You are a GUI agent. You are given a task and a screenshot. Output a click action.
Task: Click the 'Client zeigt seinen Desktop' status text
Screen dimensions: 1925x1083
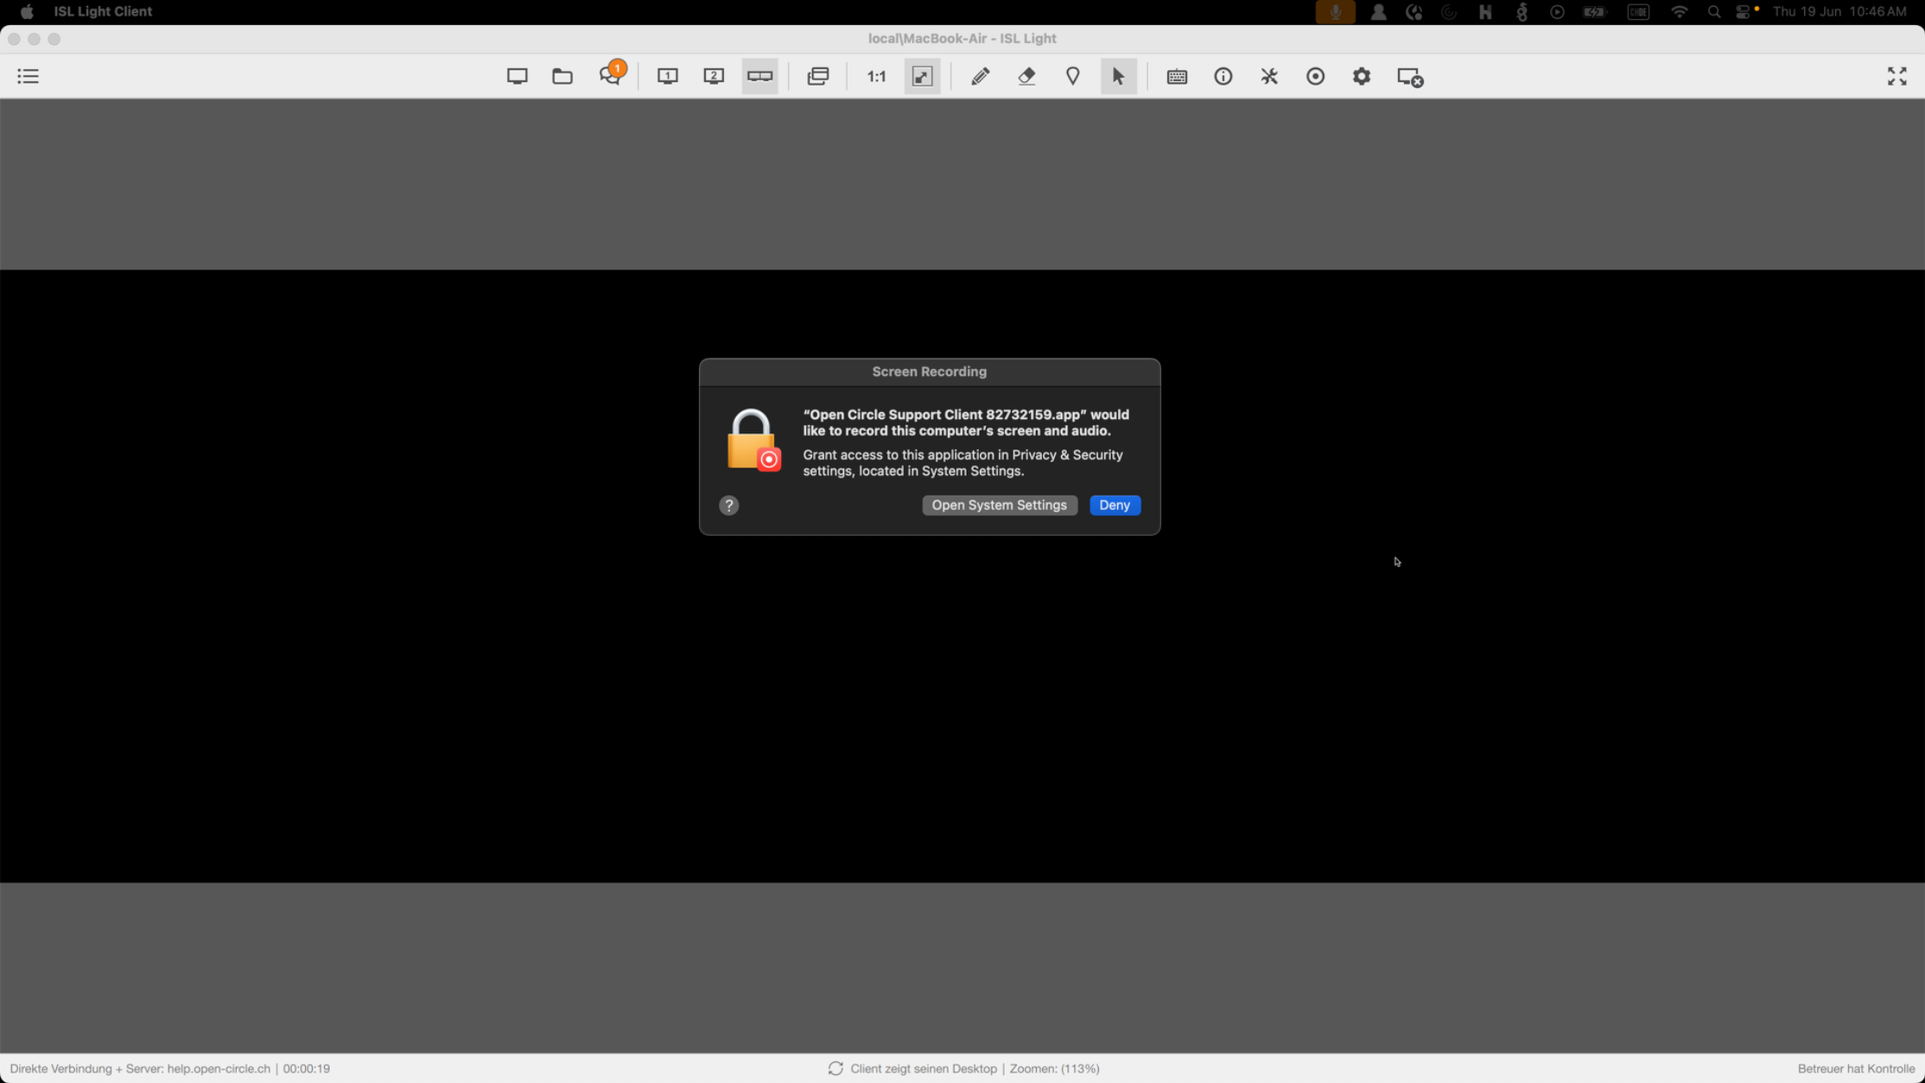[x=923, y=1068]
